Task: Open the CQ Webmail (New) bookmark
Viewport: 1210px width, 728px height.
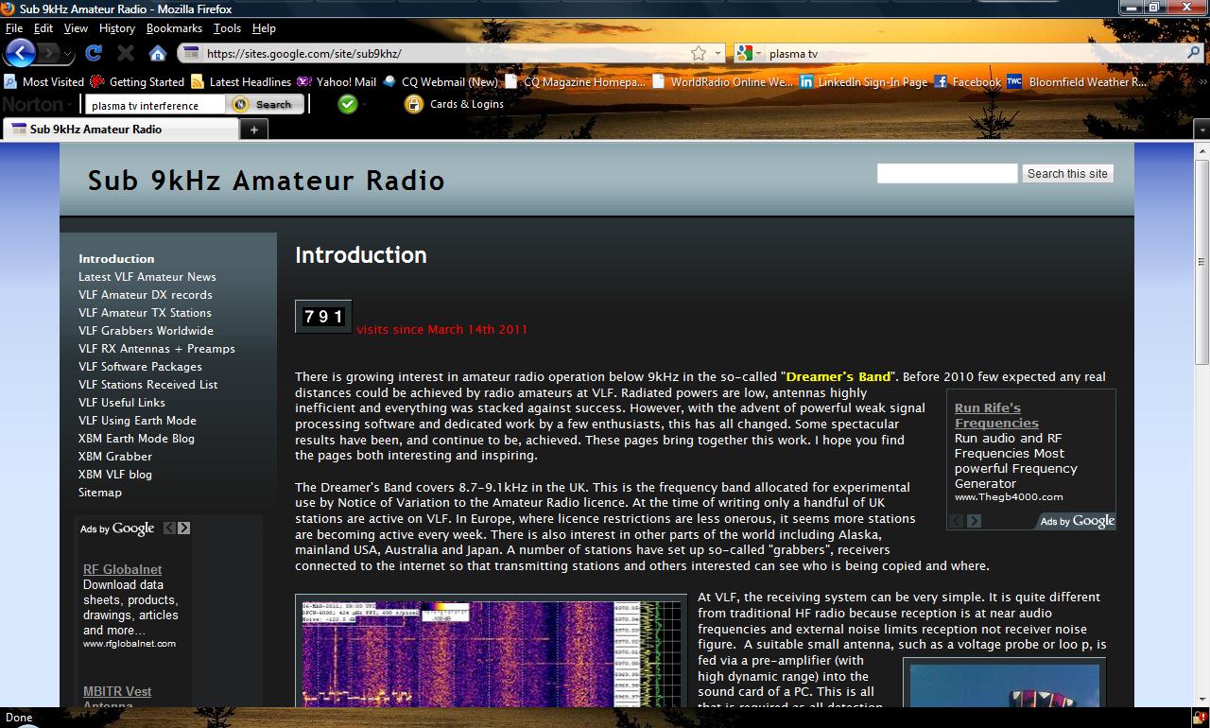Action: click(x=440, y=82)
